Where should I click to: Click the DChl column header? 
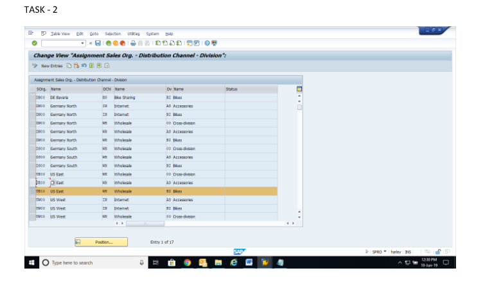point(107,89)
